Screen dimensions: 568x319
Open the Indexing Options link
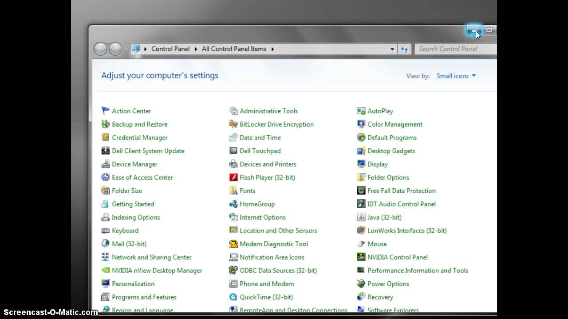(x=136, y=217)
